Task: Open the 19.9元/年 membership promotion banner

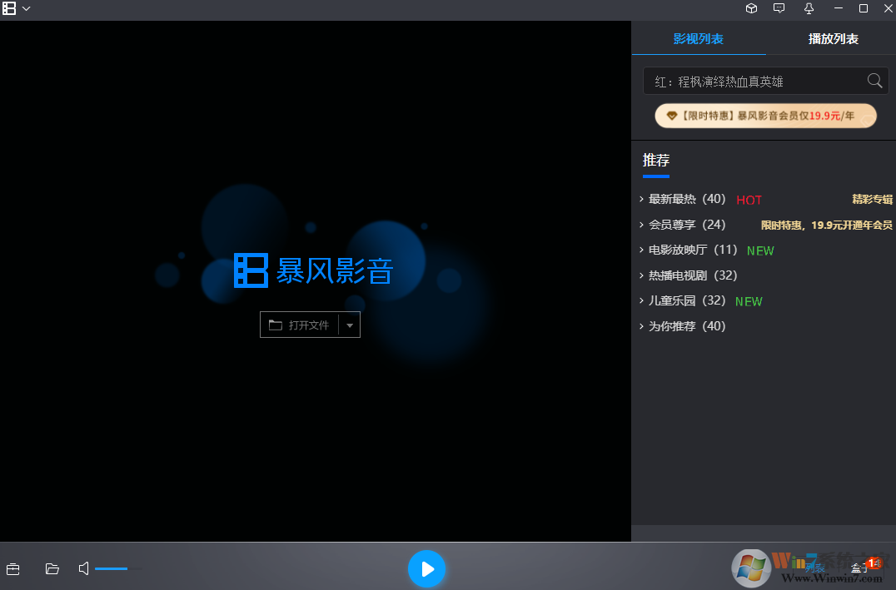Action: point(764,116)
